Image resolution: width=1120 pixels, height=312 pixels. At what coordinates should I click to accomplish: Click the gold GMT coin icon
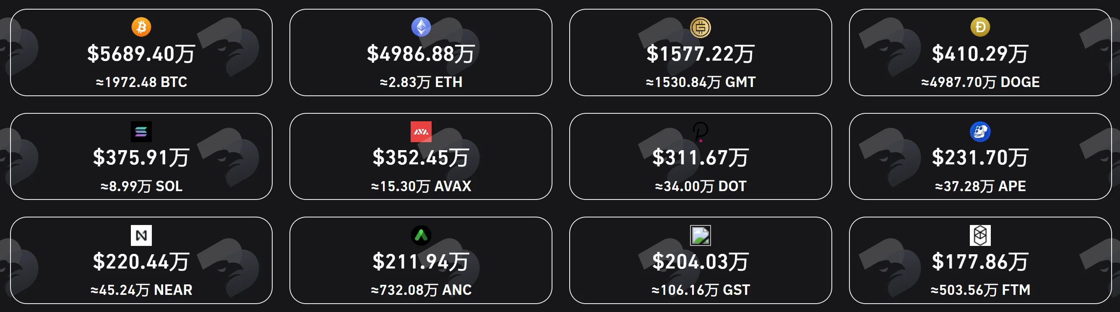[x=701, y=27]
